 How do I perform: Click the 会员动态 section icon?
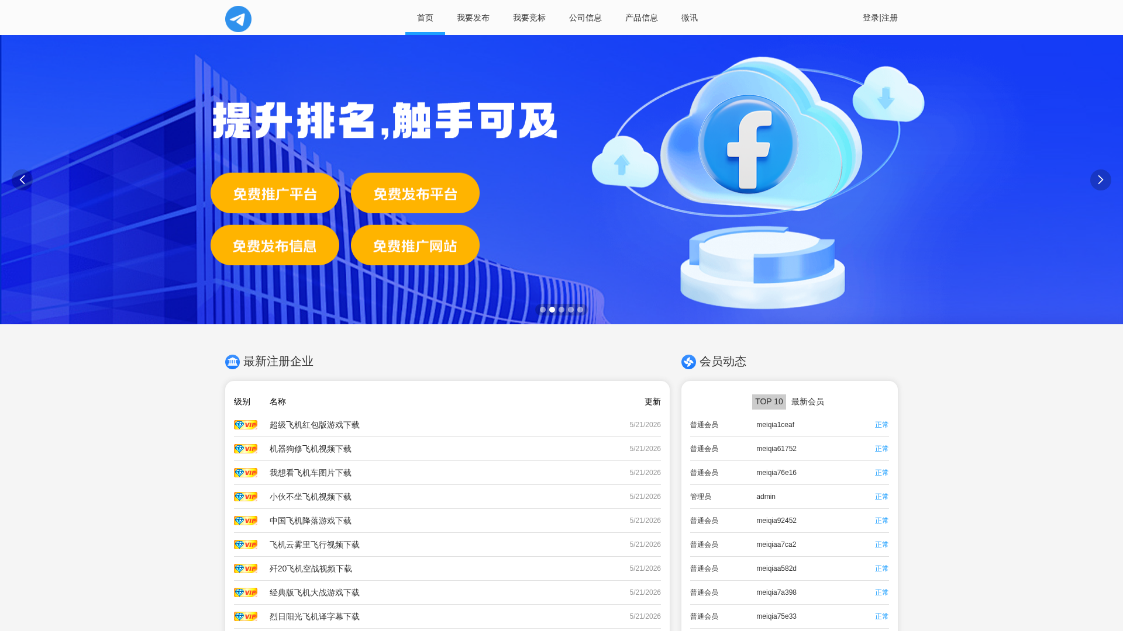[688, 362]
